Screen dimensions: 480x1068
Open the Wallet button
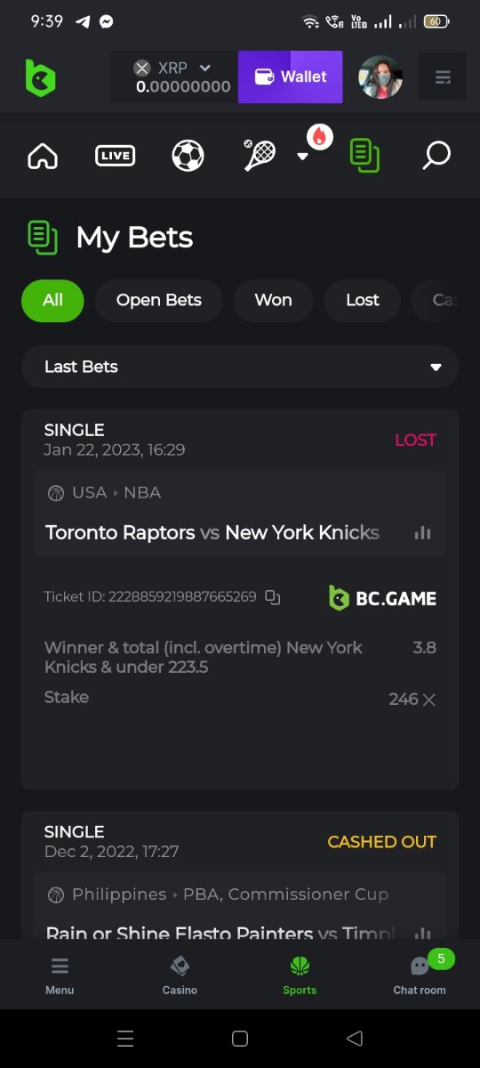[x=291, y=77]
